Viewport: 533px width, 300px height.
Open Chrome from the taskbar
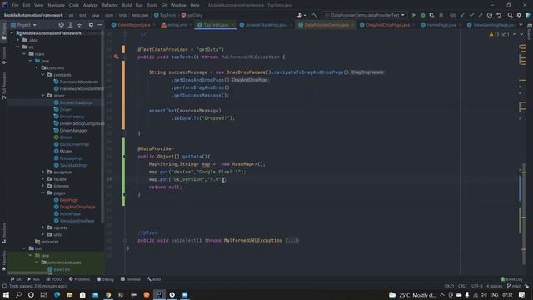tap(108, 294)
